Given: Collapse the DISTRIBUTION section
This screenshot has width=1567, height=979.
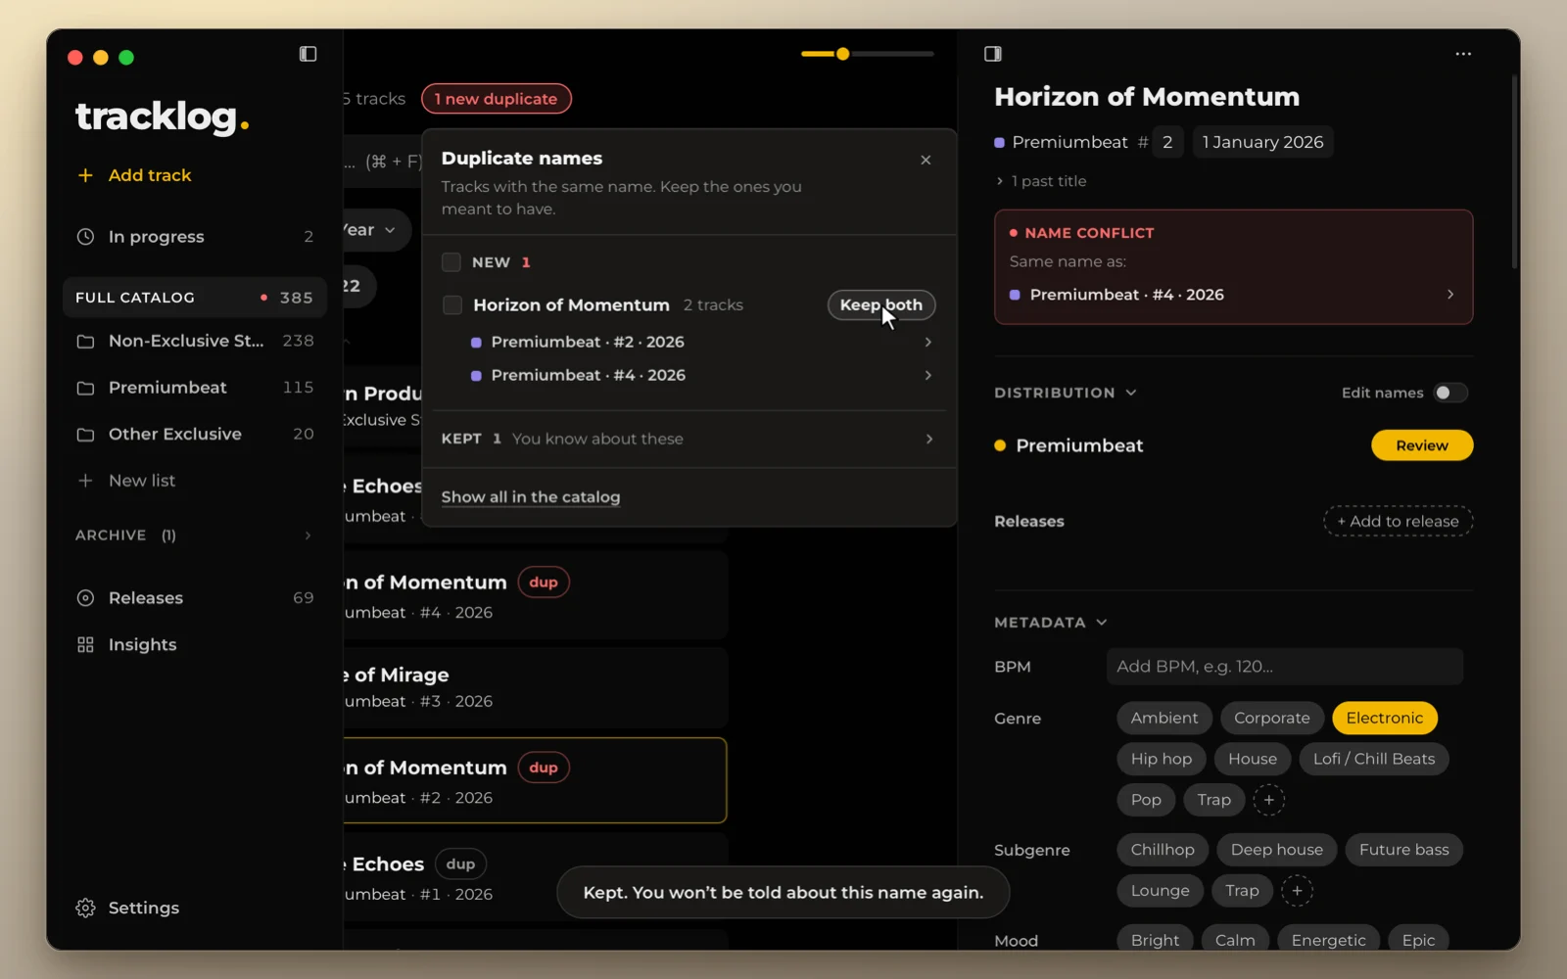Looking at the screenshot, I should (1065, 393).
